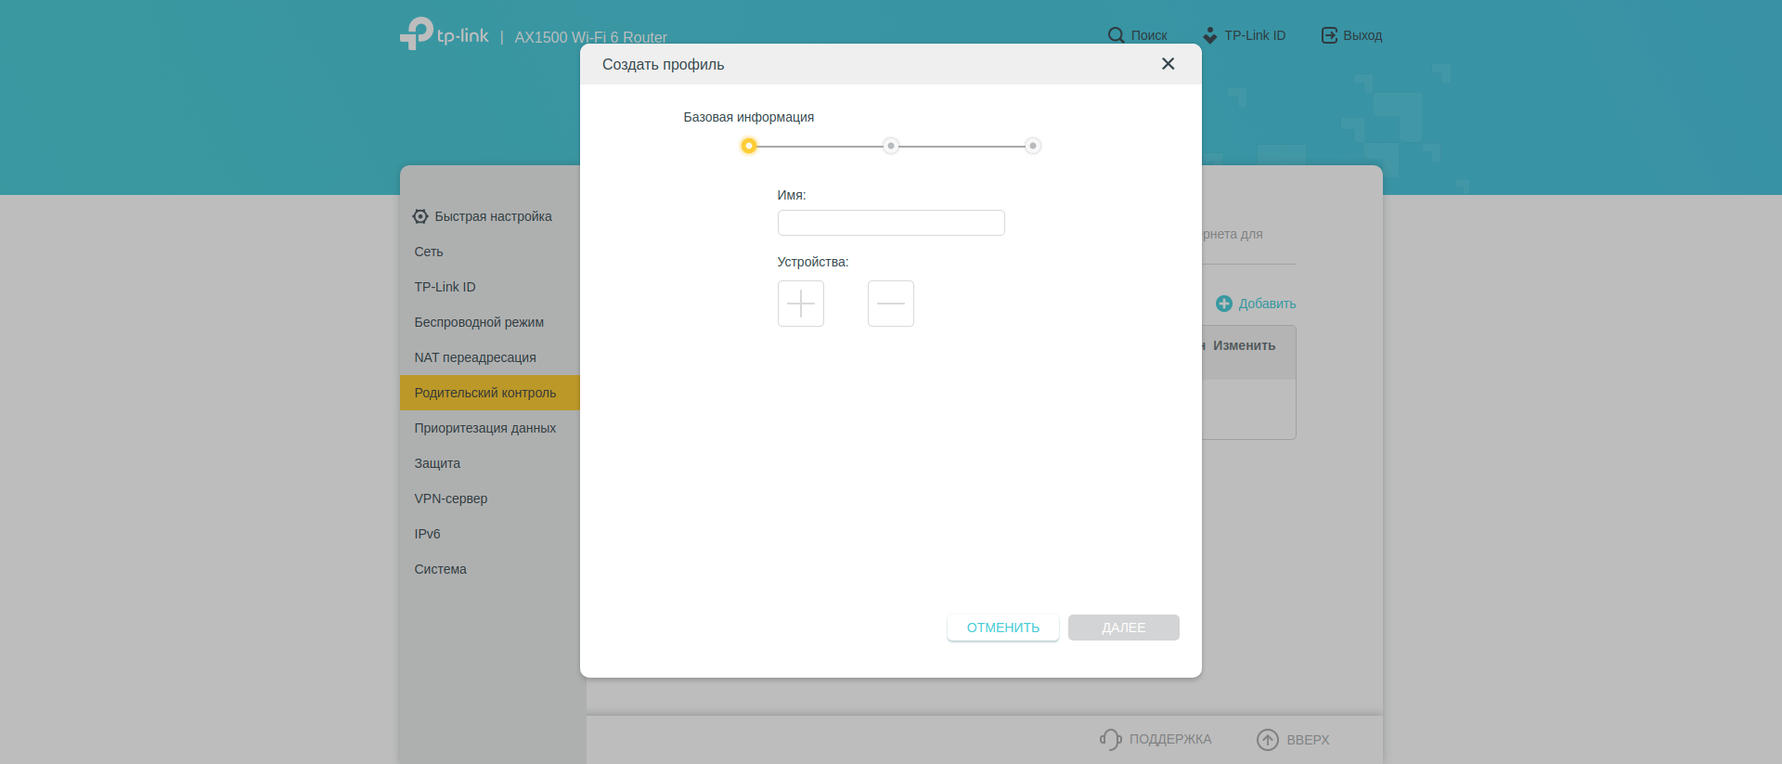The width and height of the screenshot is (1782, 764).
Task: Select the second wizard step dot
Action: 890,146
